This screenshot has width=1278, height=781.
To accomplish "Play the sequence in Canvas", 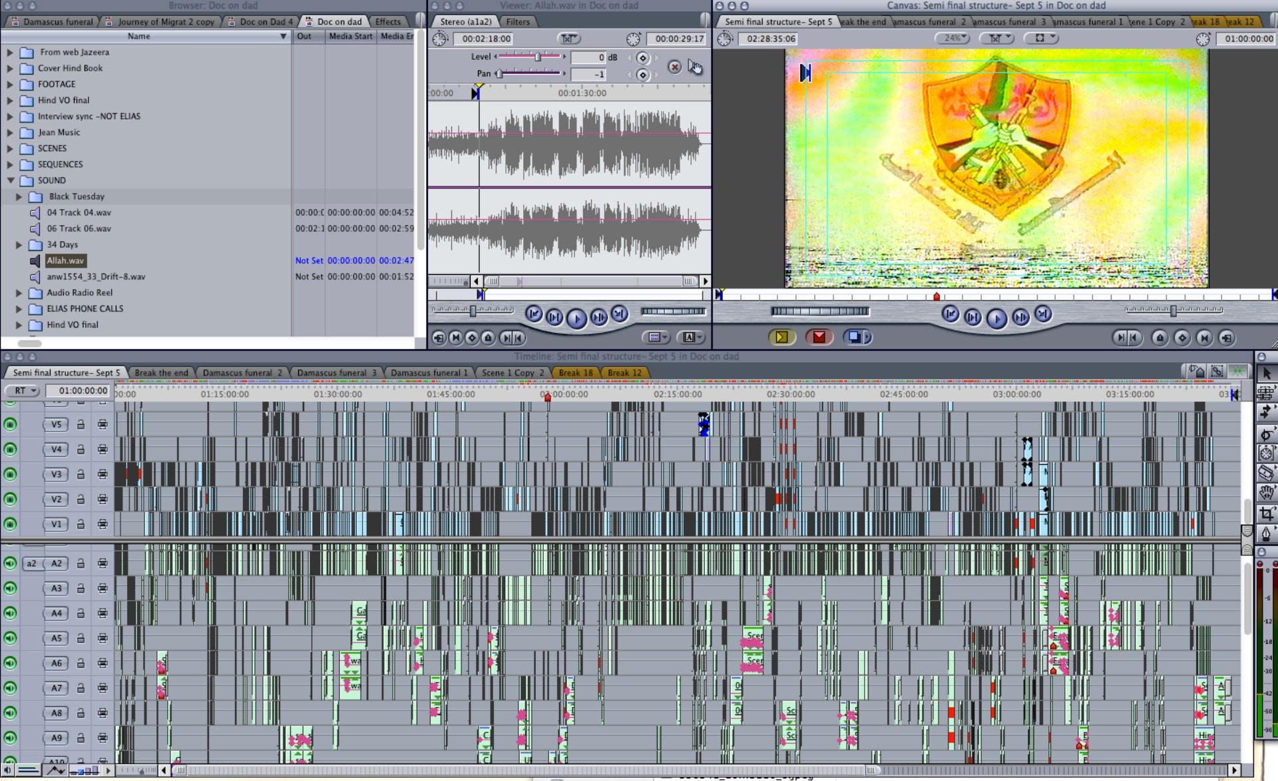I will [996, 319].
